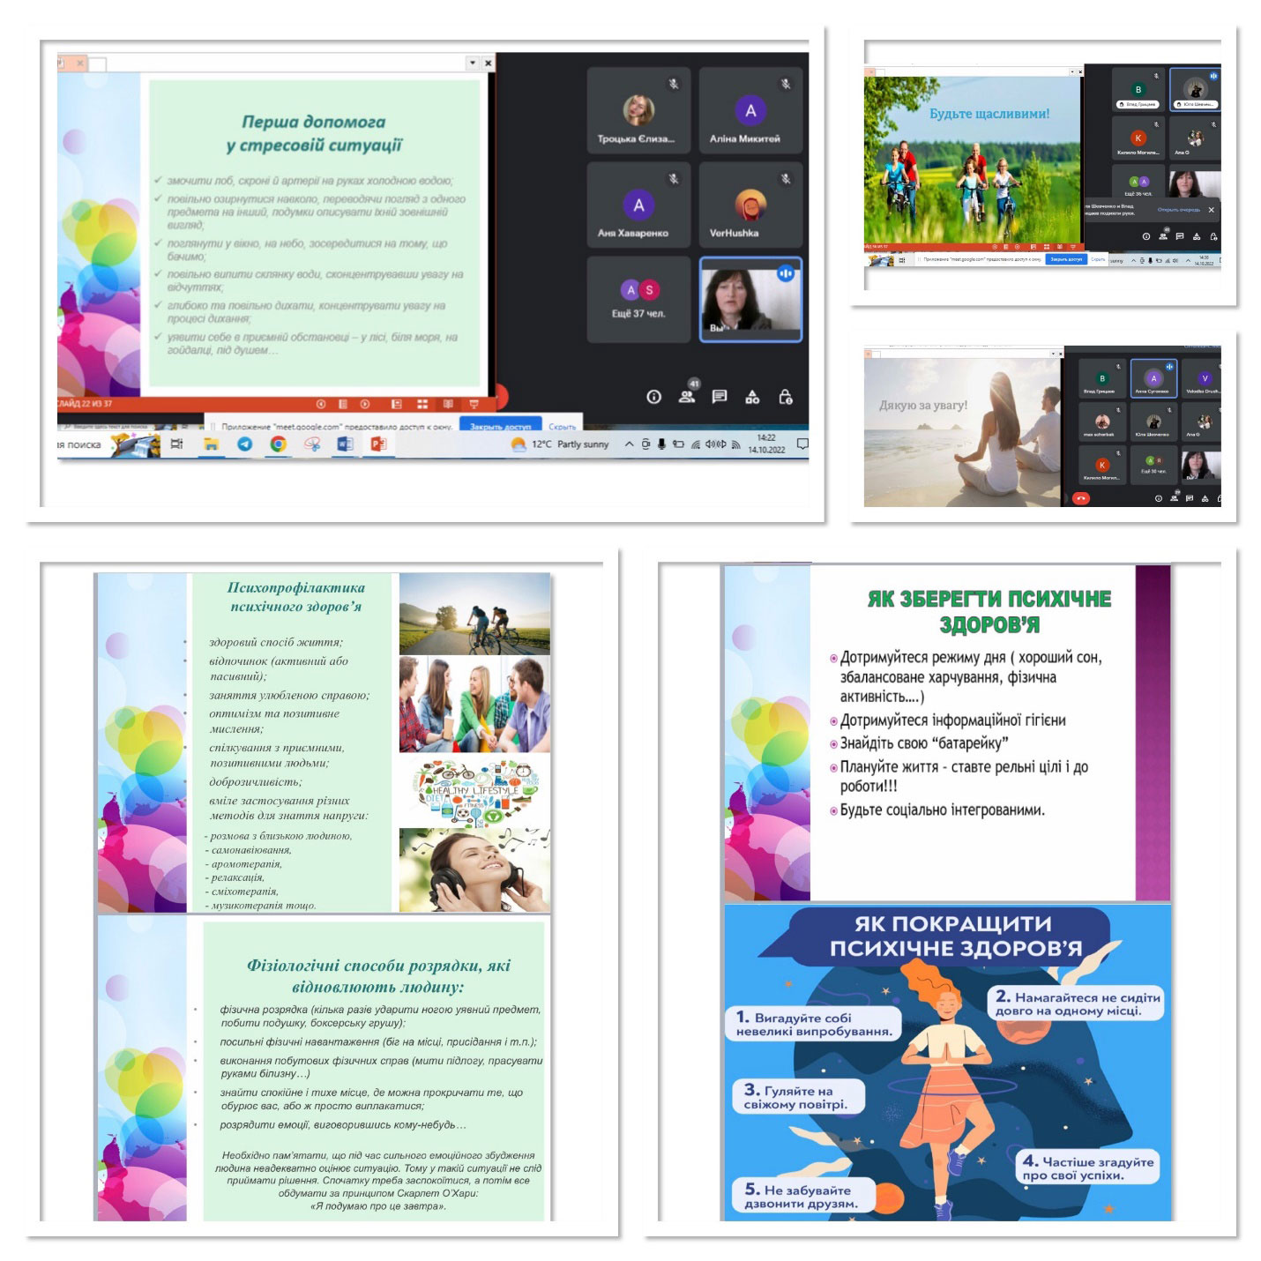Dismiss raised-hand notification in top-right screenshot

(x=1211, y=210)
